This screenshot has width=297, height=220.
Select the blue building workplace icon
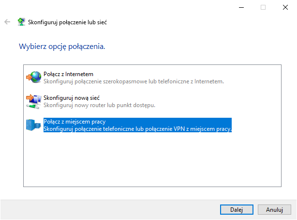[33, 125]
